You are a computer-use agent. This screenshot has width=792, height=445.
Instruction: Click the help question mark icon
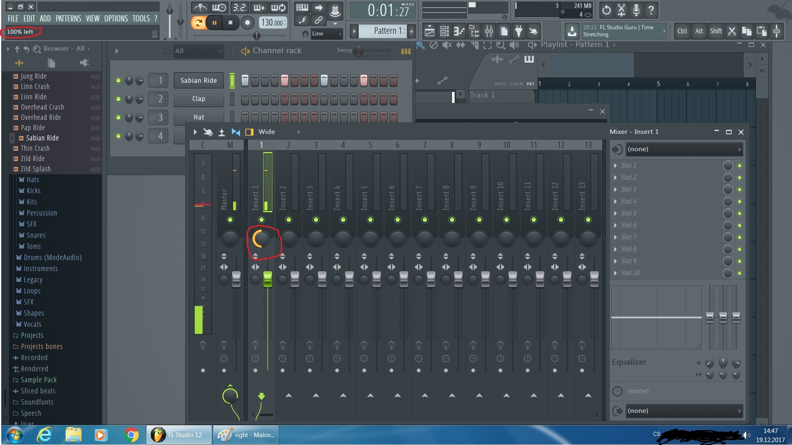coord(651,10)
